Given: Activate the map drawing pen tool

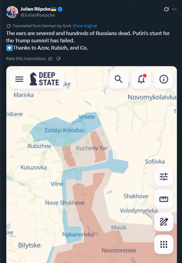Looking at the screenshot, I should (164, 222).
